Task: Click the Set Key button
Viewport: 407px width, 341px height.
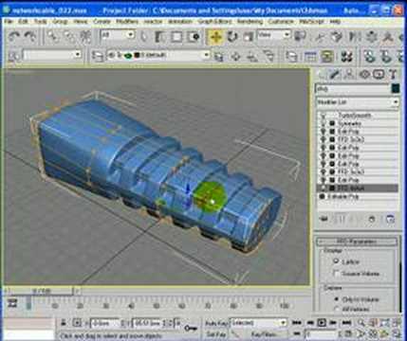Action: click(x=216, y=333)
